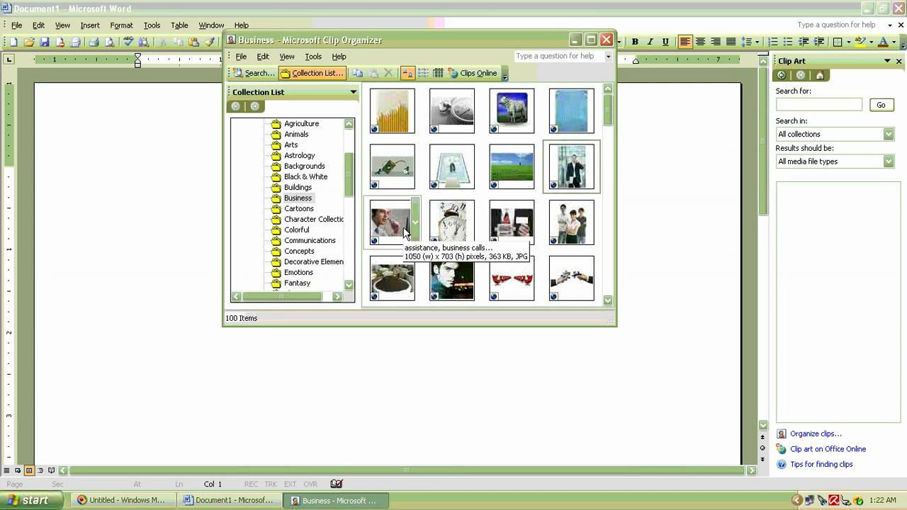Image resolution: width=907 pixels, height=510 pixels.
Task: Open the Borders dropdown arrow in Word
Action: coord(847,42)
